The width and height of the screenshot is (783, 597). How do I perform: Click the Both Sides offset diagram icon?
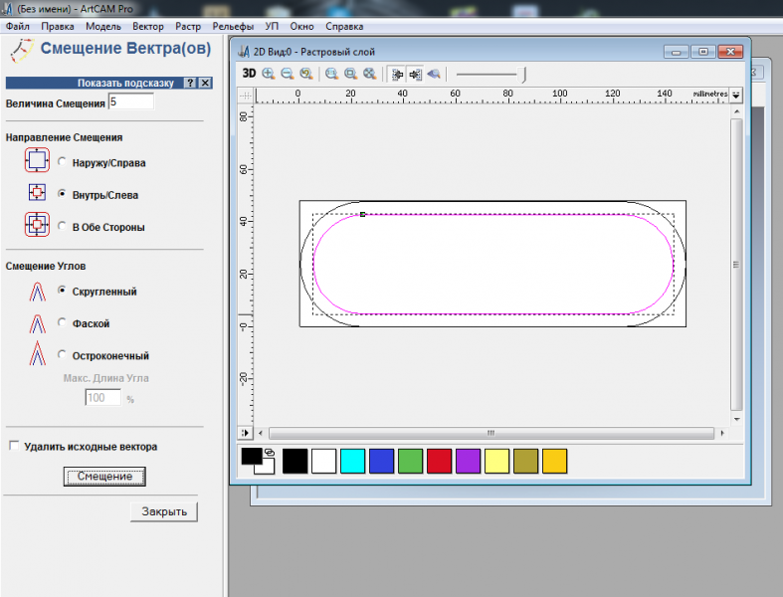point(37,224)
